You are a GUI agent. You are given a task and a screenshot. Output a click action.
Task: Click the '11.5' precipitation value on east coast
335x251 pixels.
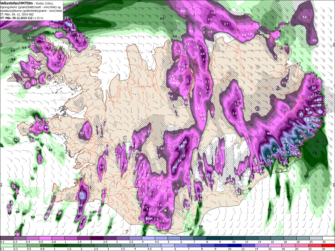312,126
